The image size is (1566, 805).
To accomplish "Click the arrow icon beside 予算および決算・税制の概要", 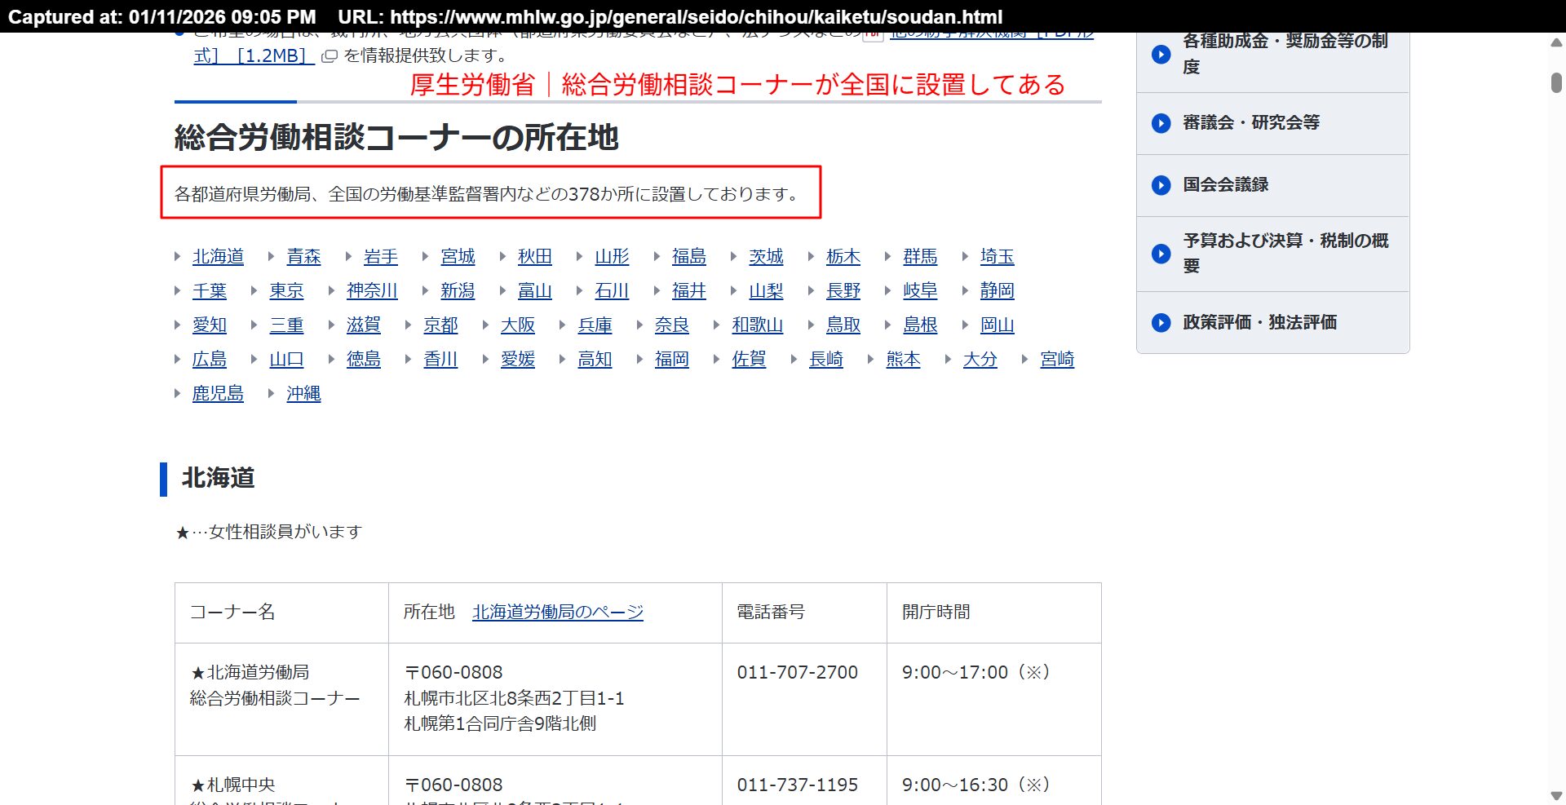I will coord(1161,254).
